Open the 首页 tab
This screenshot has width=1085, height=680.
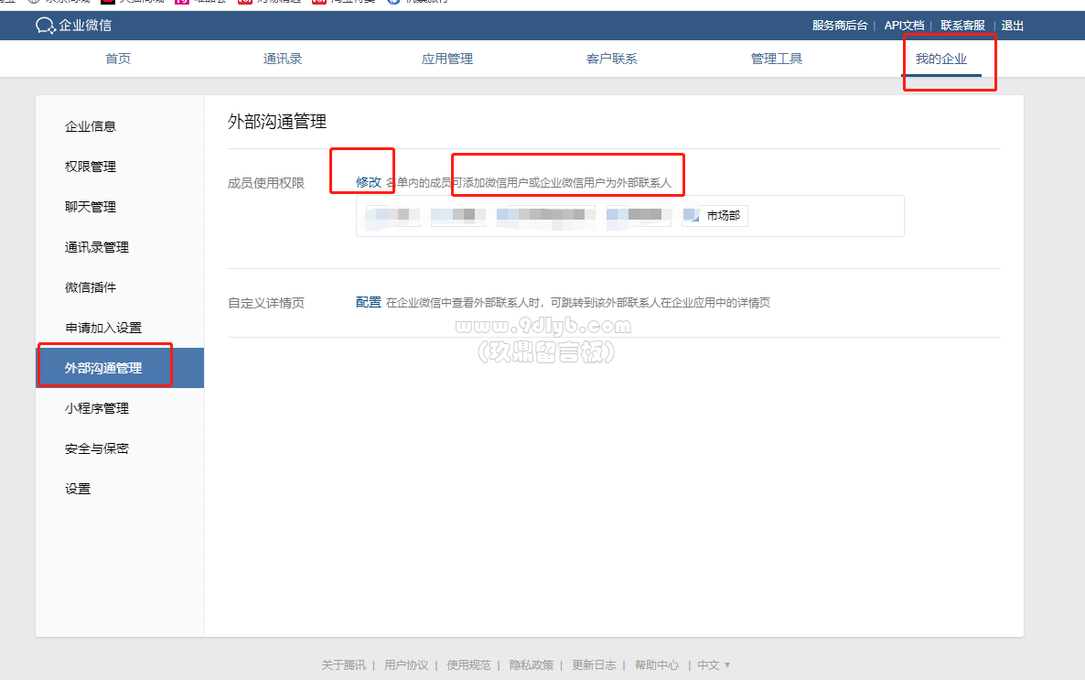coord(118,59)
